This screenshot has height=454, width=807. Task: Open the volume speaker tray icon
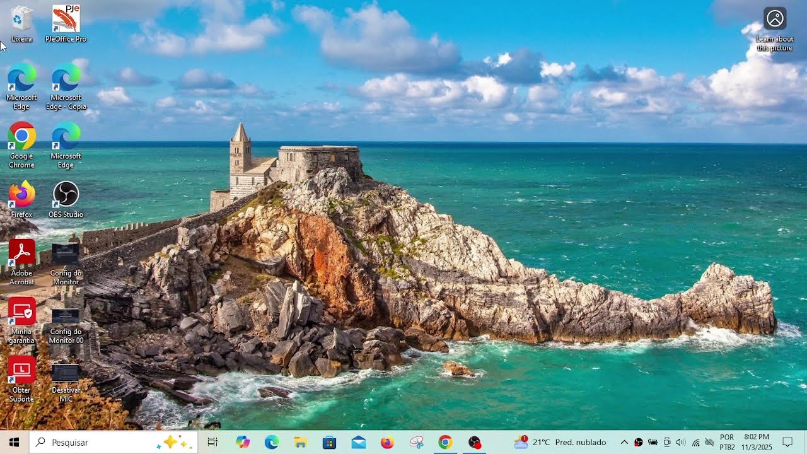click(x=681, y=442)
